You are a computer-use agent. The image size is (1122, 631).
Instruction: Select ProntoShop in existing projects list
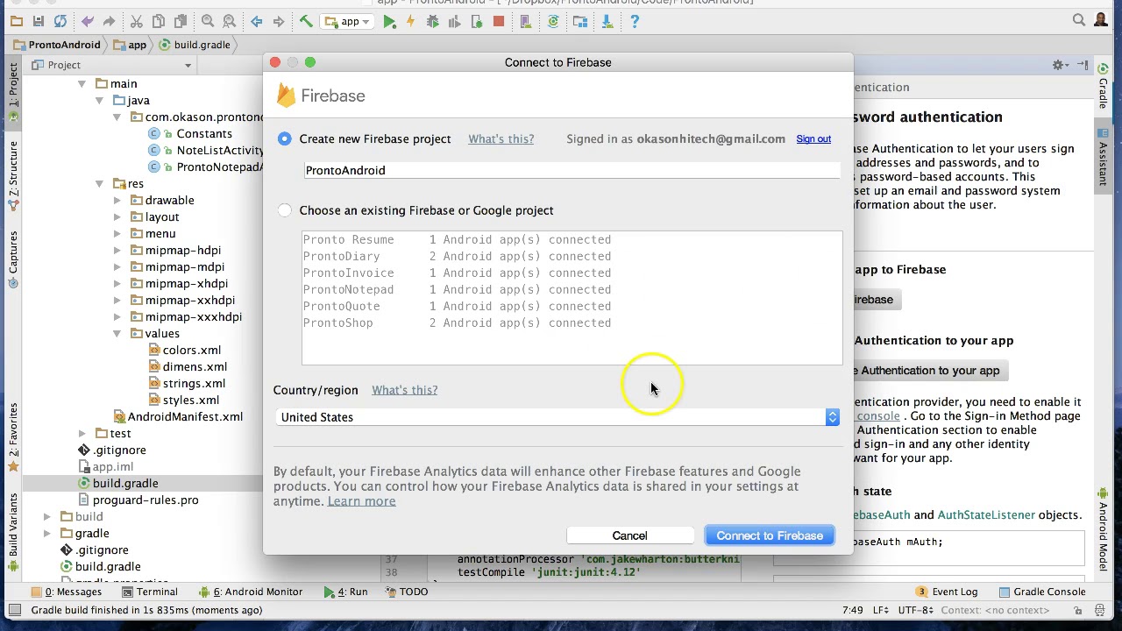coord(572,323)
